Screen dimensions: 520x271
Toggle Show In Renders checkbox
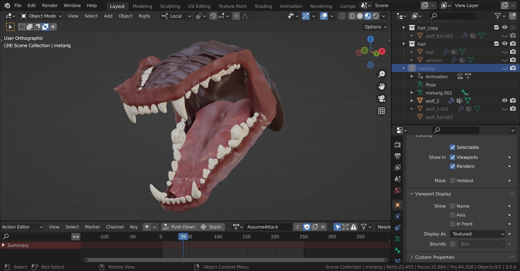tap(452, 166)
